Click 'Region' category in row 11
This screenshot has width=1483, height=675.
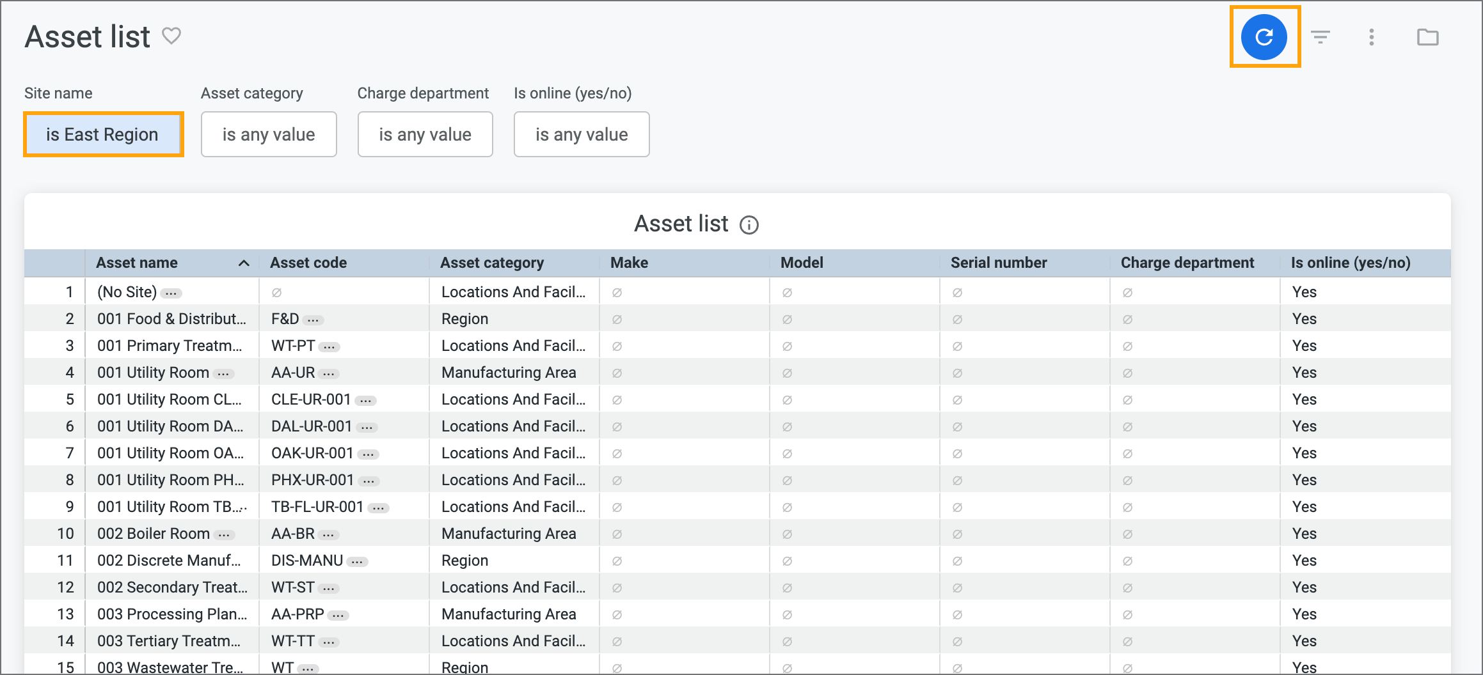point(464,561)
